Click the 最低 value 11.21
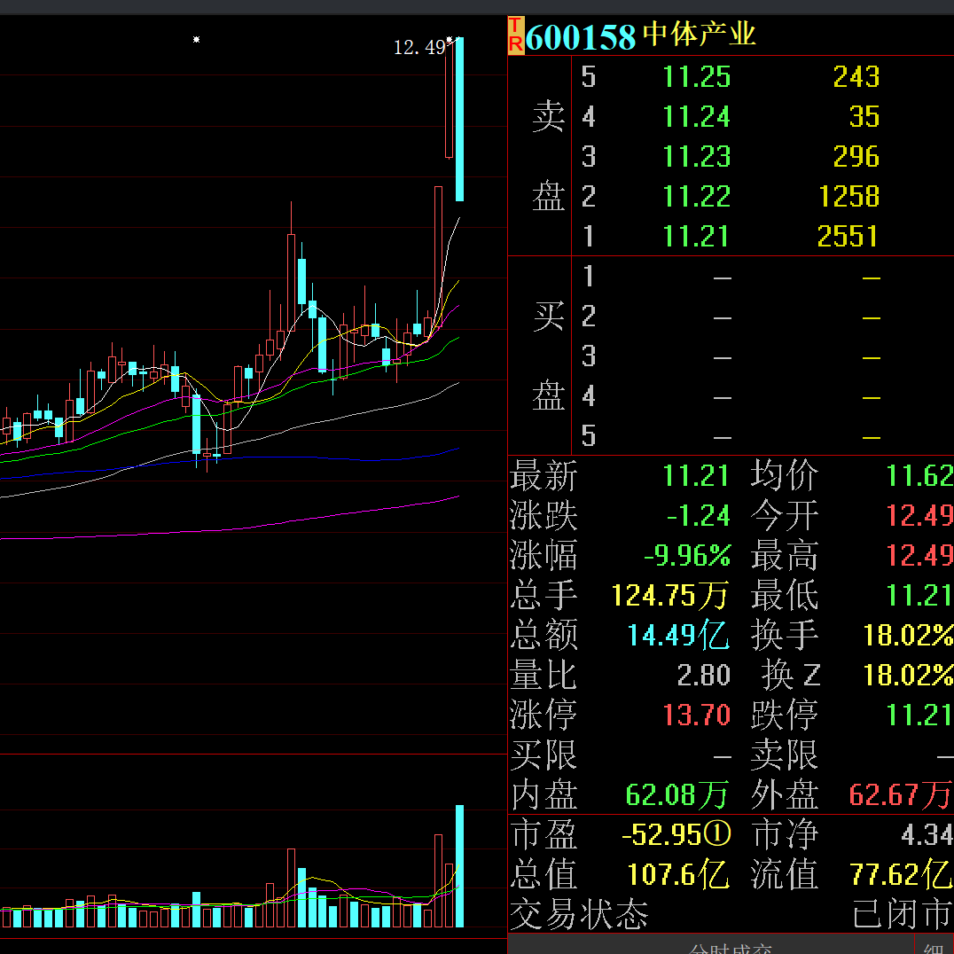 point(919,595)
